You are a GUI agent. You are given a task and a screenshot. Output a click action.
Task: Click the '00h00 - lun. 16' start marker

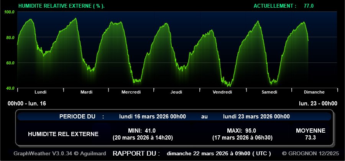coord(27,103)
